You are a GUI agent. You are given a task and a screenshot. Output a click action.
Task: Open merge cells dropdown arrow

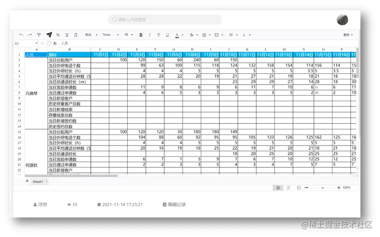tap(222, 35)
